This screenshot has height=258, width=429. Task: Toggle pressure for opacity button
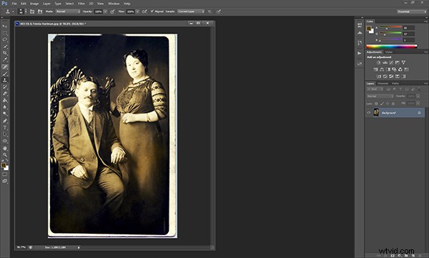pyautogui.click(x=112, y=11)
